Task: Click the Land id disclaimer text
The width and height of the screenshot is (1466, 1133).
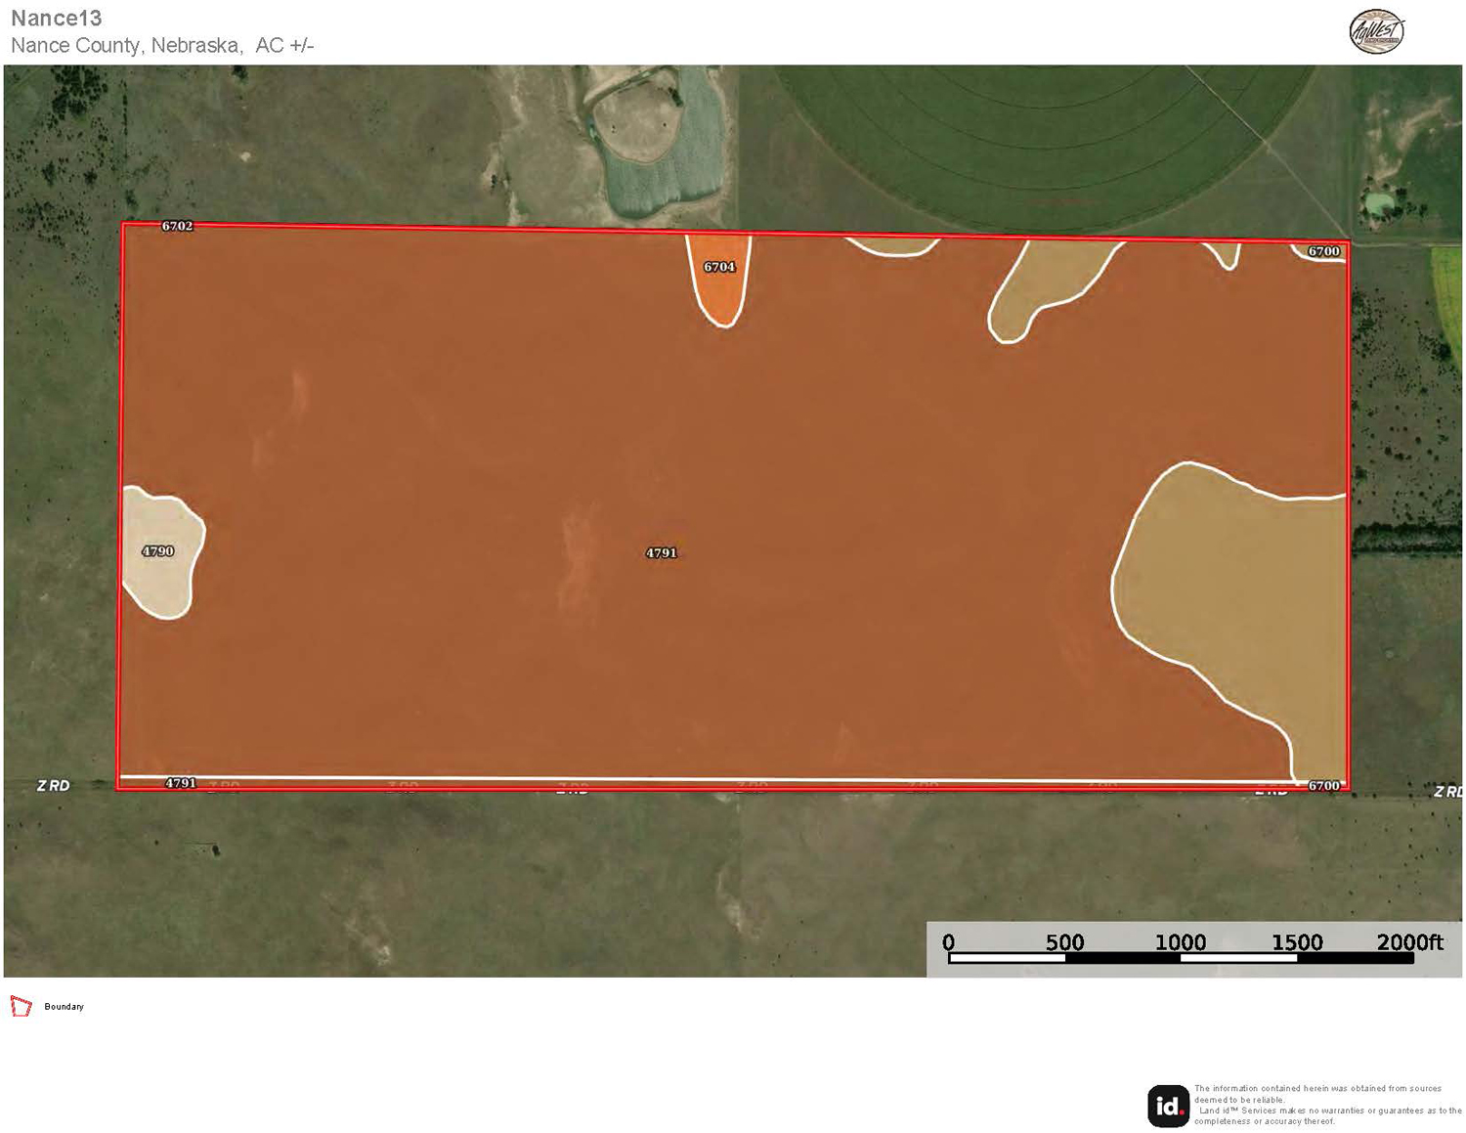Action: pos(1326,1105)
